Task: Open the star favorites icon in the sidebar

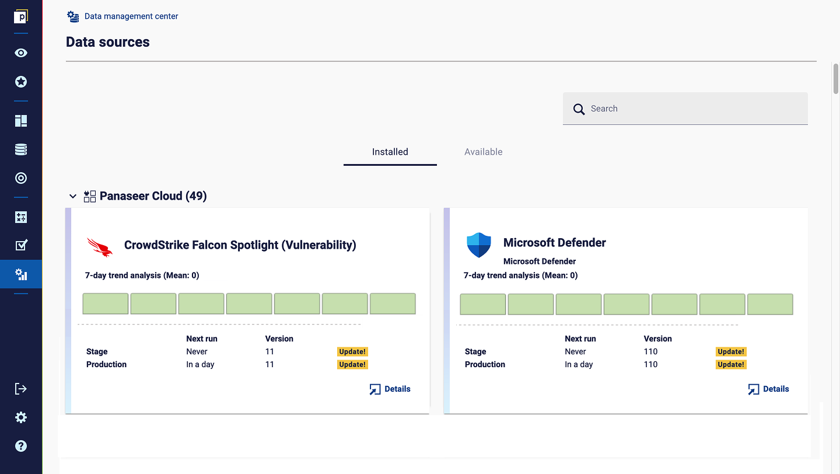Action: tap(21, 82)
